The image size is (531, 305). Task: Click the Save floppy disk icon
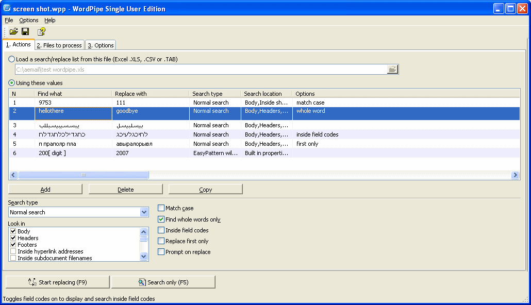(25, 32)
